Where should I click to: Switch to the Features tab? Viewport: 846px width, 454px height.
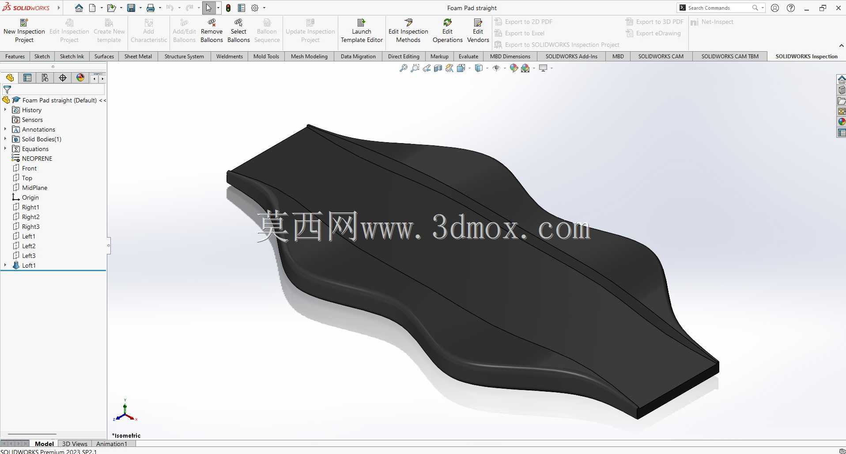coord(15,57)
